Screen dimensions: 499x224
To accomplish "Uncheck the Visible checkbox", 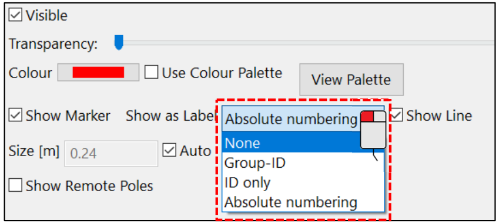I will tap(15, 15).
